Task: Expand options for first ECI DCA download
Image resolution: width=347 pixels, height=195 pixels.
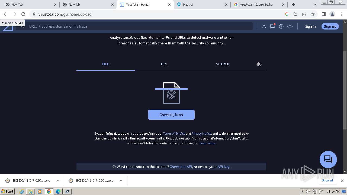Action: [x=58, y=181]
